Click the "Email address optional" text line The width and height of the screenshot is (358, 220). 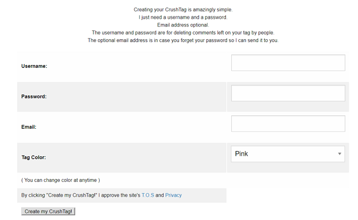pos(183,25)
